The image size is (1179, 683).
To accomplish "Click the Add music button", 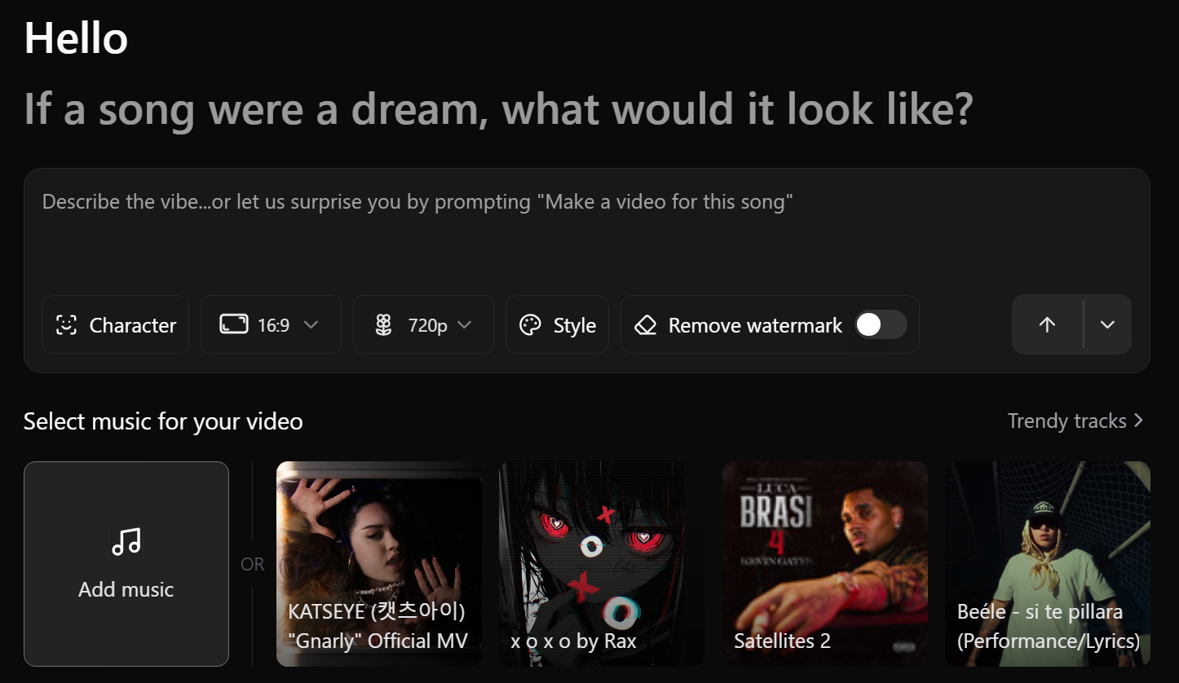I will 126,563.
